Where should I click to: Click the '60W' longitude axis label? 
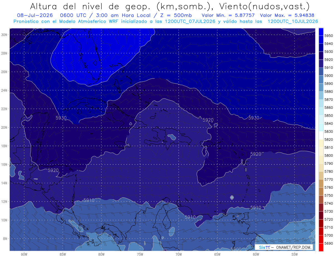pos(256,254)
